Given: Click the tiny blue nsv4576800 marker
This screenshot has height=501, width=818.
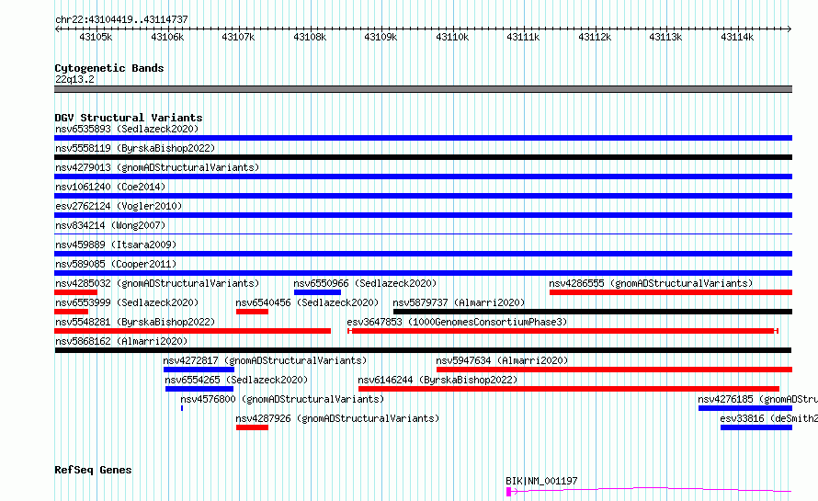Looking at the screenshot, I should tap(182, 408).
